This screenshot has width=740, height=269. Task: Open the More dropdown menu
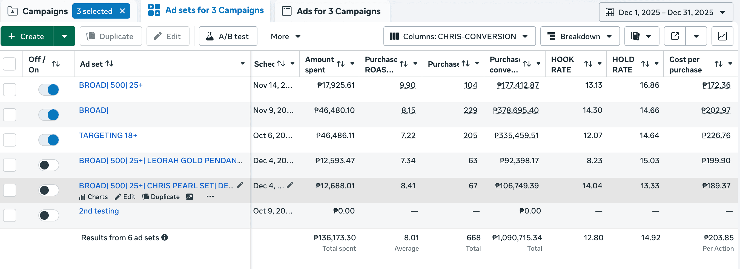286,36
